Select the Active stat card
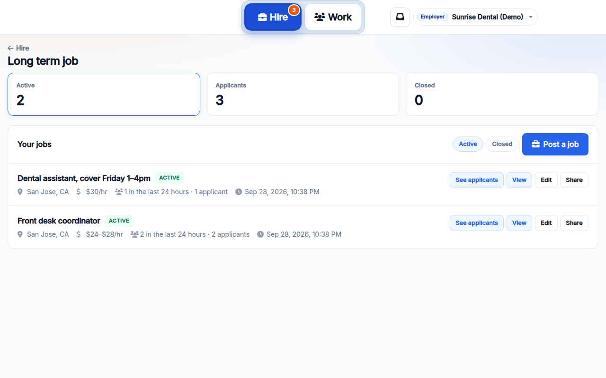Viewport: 606px width, 378px height. coord(104,94)
